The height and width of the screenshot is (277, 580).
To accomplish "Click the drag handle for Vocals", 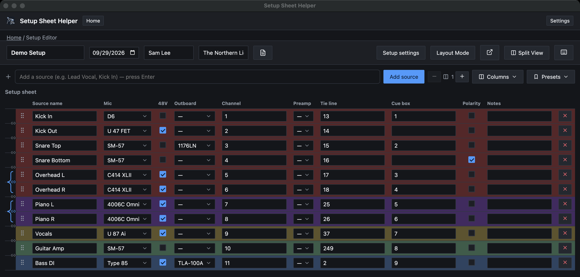I will point(22,233).
